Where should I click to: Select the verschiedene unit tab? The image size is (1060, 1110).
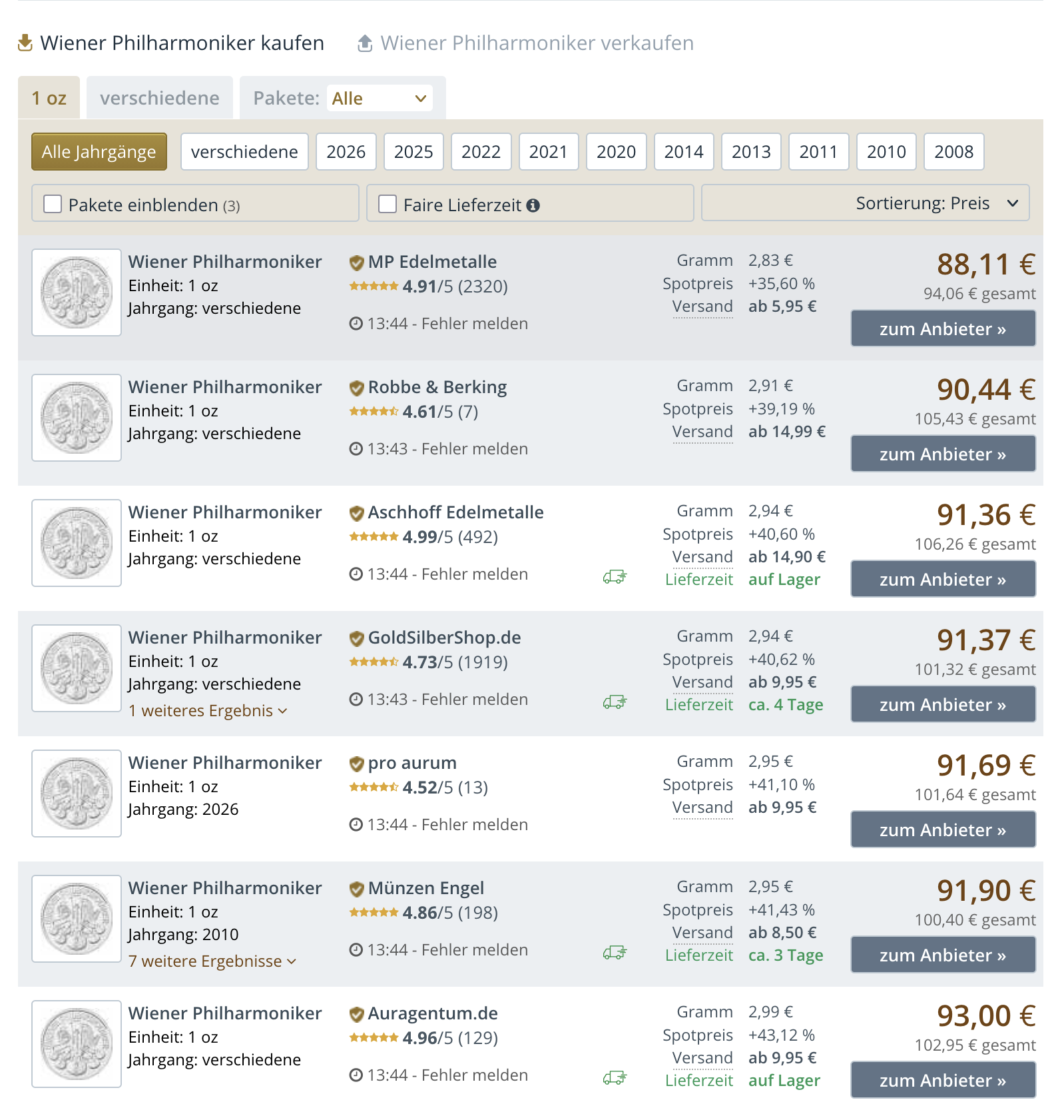point(160,98)
